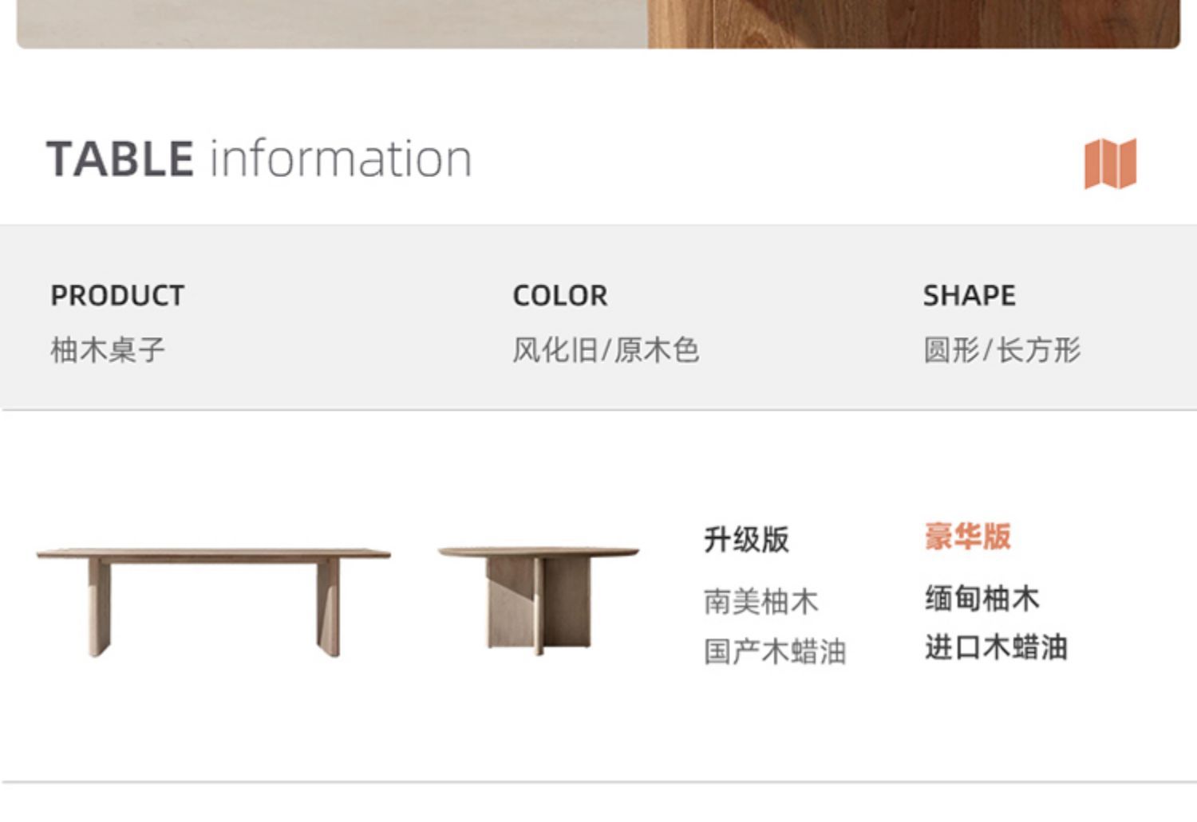
Task: Click the 进口木蜡油 finish text
Action: click(x=996, y=647)
